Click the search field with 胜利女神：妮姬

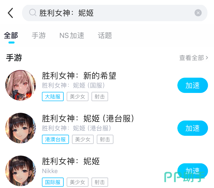click(115, 13)
